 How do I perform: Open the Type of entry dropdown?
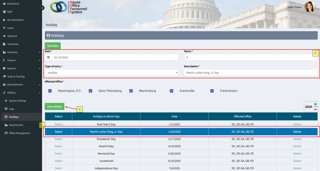click(x=112, y=72)
